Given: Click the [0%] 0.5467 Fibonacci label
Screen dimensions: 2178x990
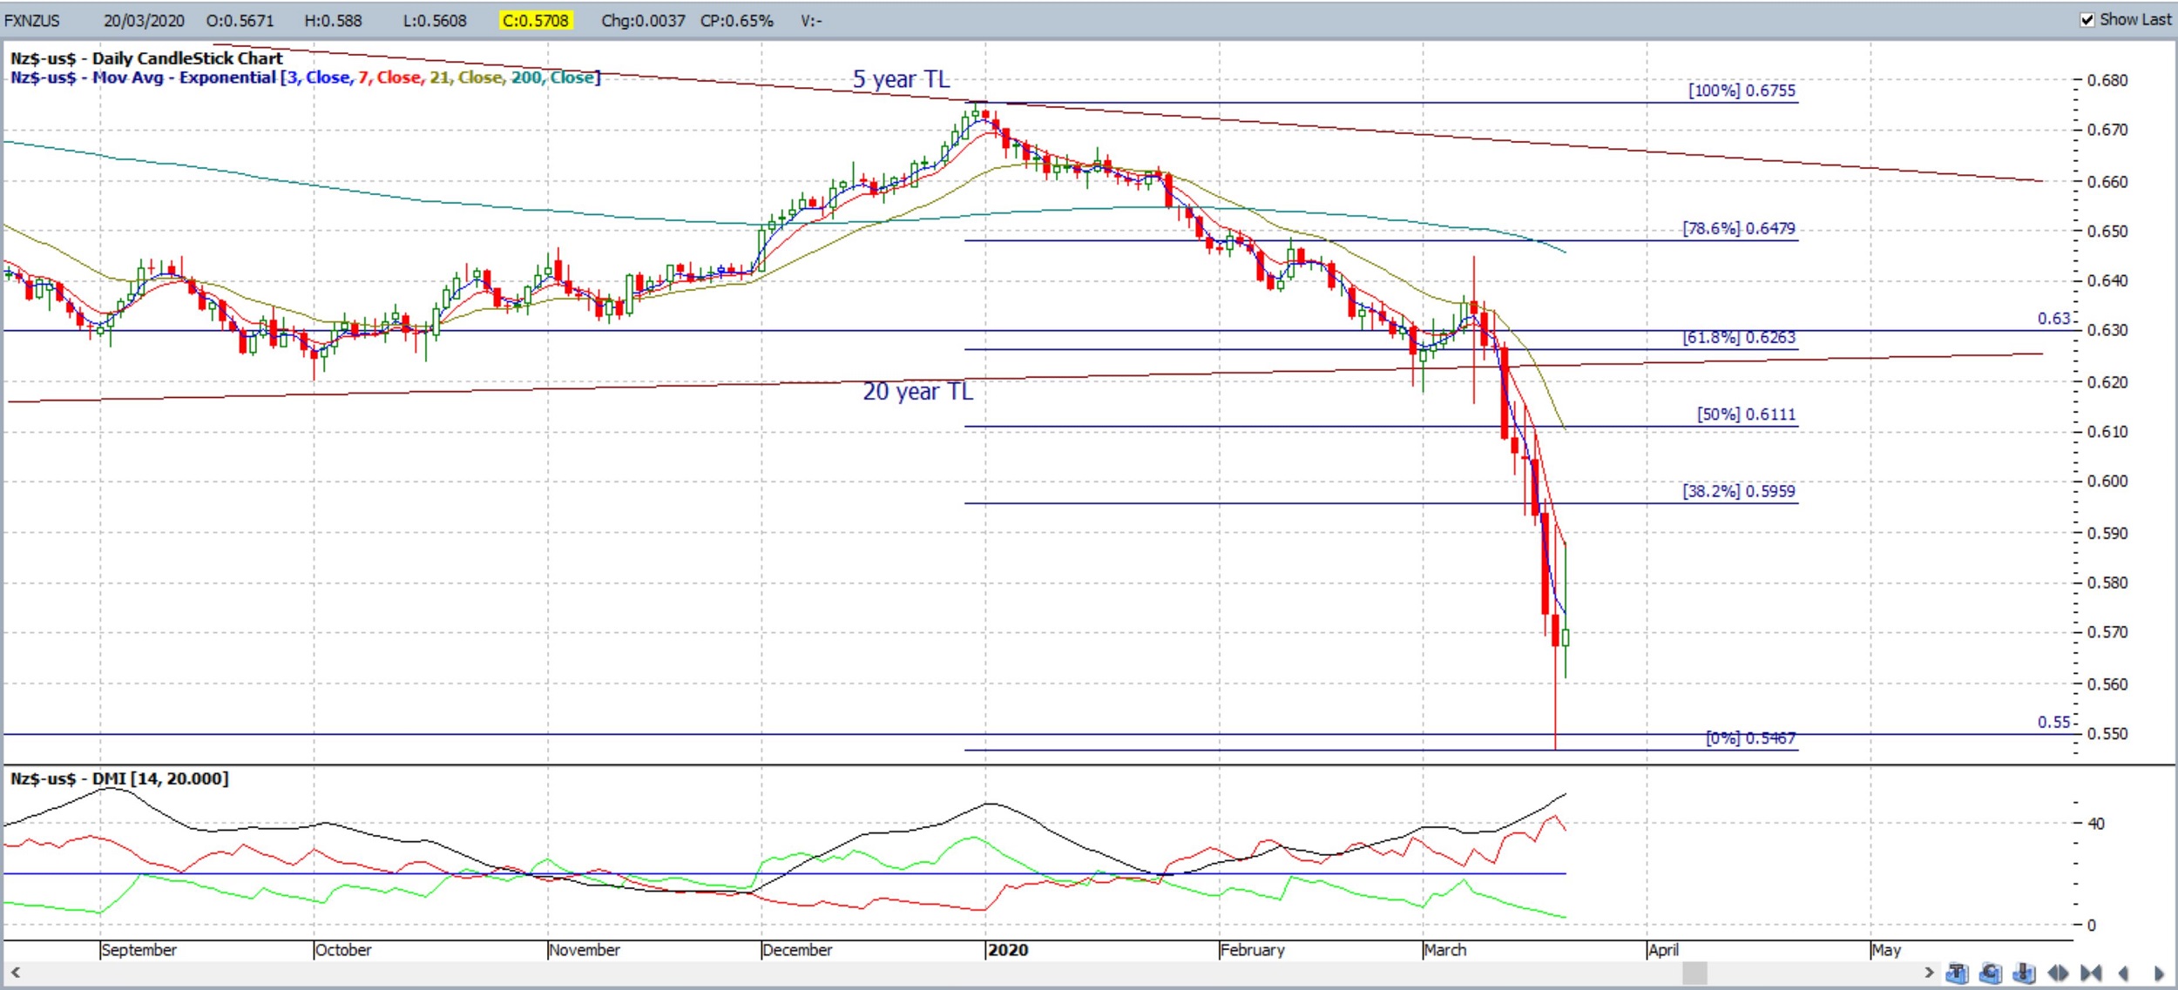Looking at the screenshot, I should (x=1750, y=738).
